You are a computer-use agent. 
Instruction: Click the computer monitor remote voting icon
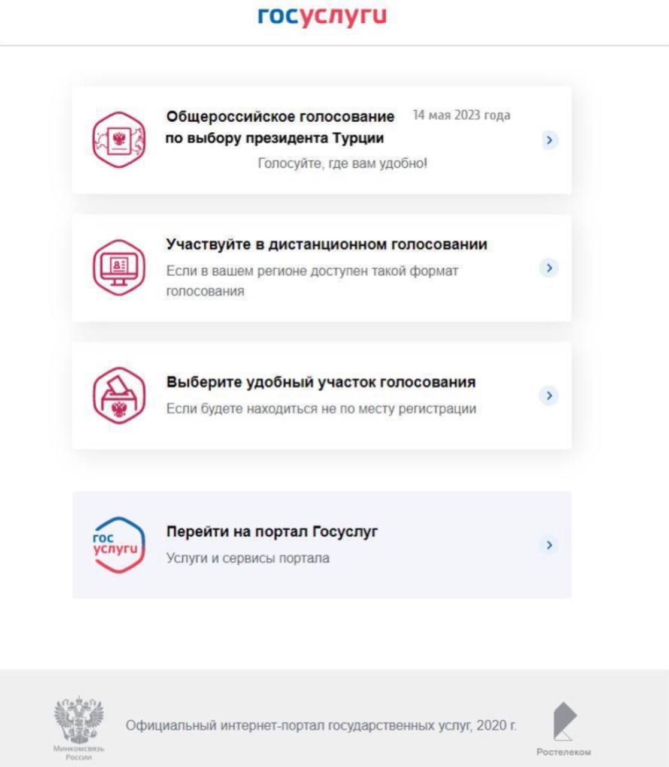pyautogui.click(x=119, y=268)
